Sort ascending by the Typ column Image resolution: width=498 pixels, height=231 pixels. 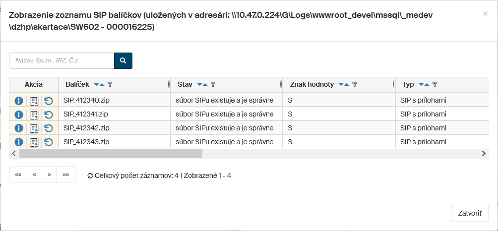coord(427,85)
